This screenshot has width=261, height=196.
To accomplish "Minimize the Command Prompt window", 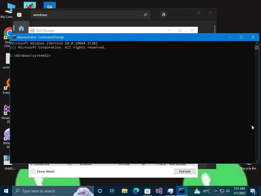I will (230, 37).
